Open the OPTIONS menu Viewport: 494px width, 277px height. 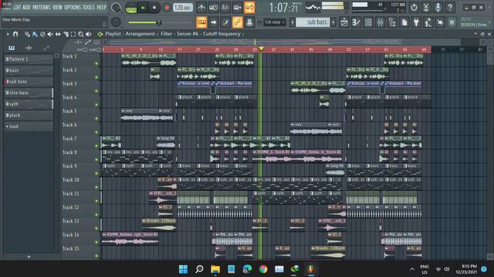pos(73,7)
